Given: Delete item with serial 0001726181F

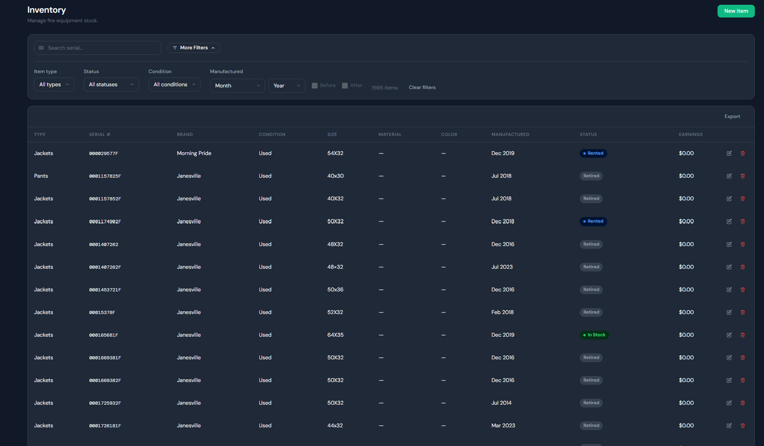Looking at the screenshot, I should coord(743,426).
